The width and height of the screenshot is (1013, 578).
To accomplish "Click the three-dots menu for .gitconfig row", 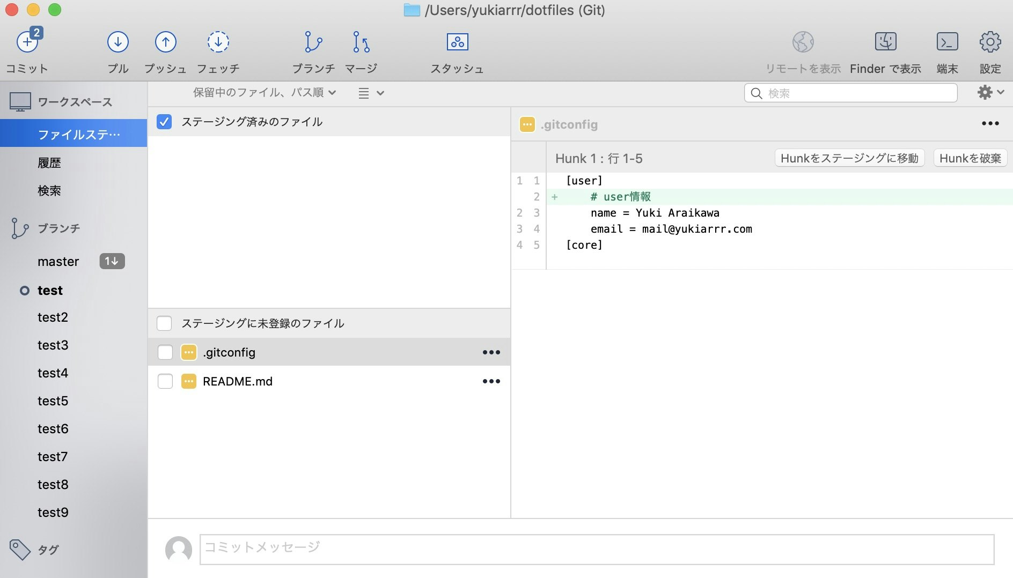I will tap(491, 352).
